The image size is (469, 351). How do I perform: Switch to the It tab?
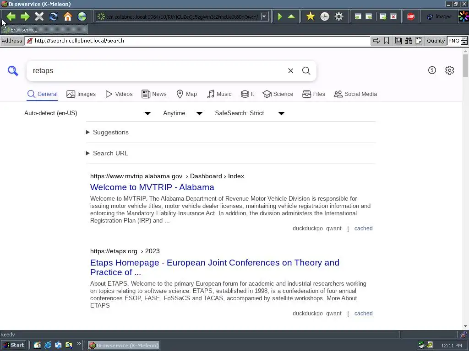[247, 94]
